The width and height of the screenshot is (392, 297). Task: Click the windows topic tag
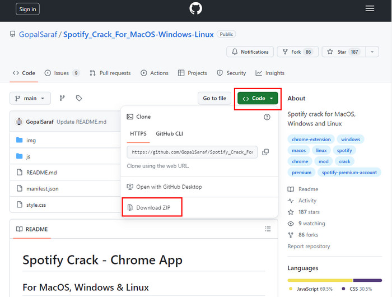(351, 140)
